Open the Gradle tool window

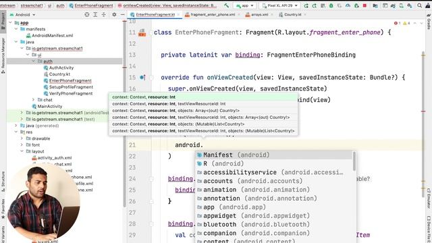429,22
